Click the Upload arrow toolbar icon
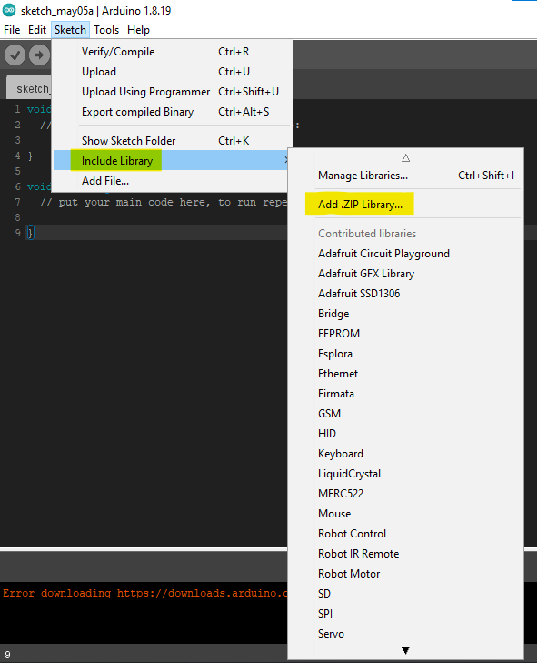The height and width of the screenshot is (663, 537). pos(39,55)
